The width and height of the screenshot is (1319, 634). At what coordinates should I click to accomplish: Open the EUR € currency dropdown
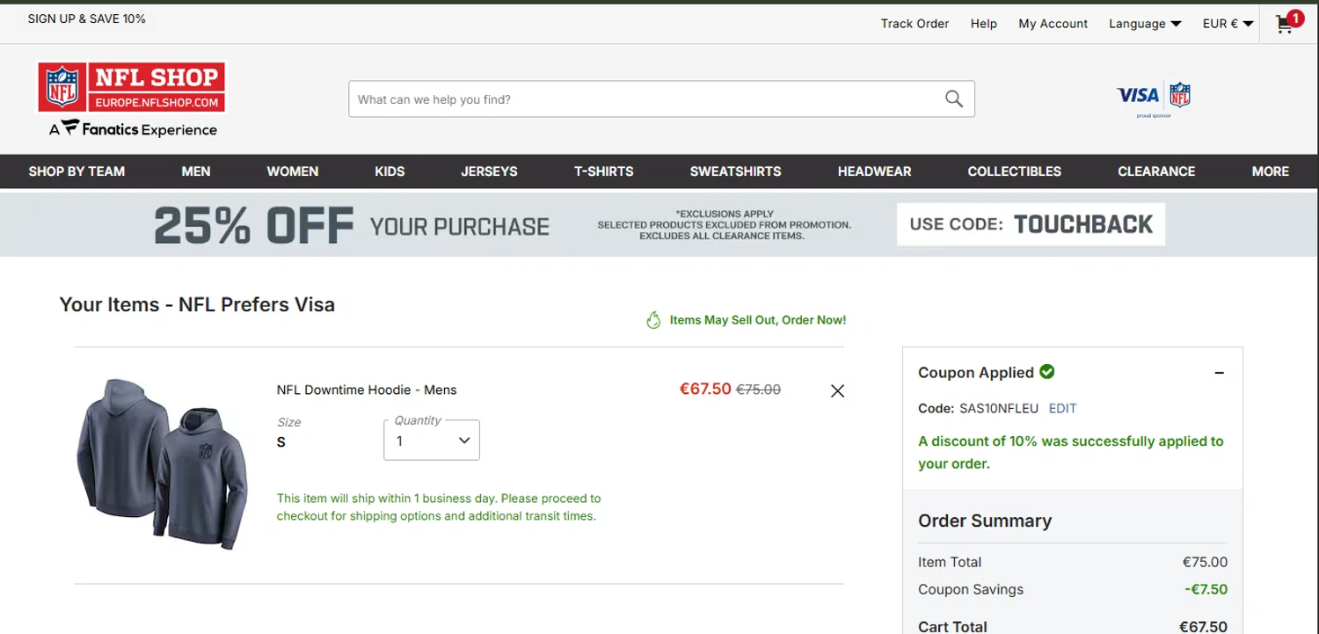[1228, 24]
